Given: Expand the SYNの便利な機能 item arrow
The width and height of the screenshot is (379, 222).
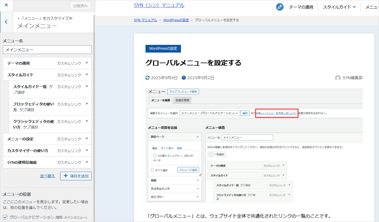Looking at the screenshot, I should [87, 162].
